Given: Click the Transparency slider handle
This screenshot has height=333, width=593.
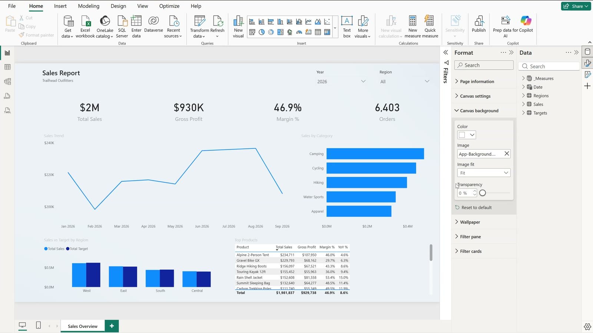Looking at the screenshot, I should [x=483, y=193].
